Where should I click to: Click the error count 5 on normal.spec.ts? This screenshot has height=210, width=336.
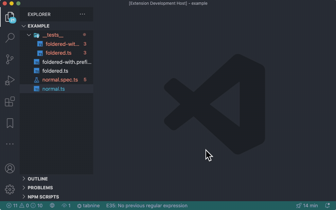(85, 80)
